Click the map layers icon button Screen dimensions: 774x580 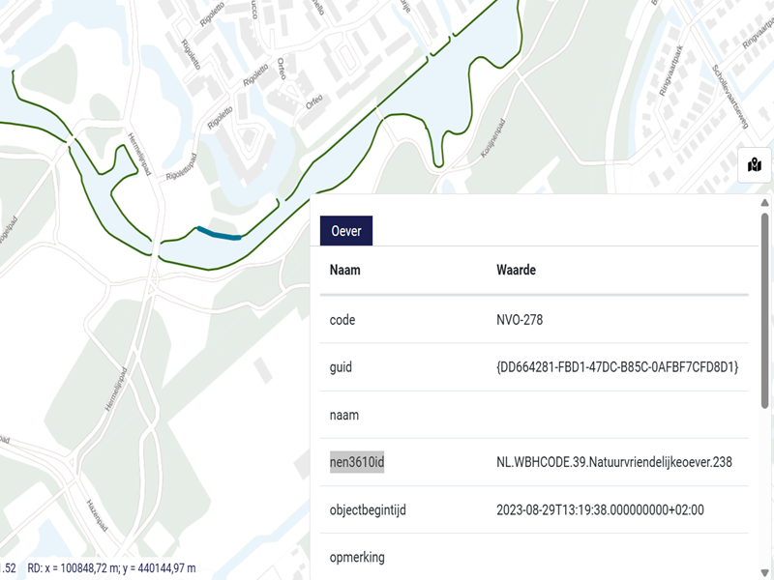754,165
